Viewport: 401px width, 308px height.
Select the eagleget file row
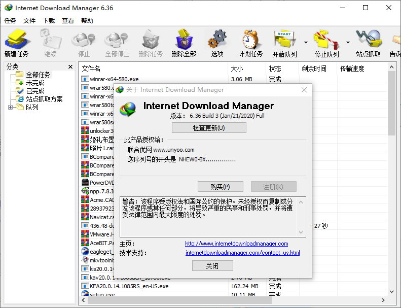(x=97, y=251)
